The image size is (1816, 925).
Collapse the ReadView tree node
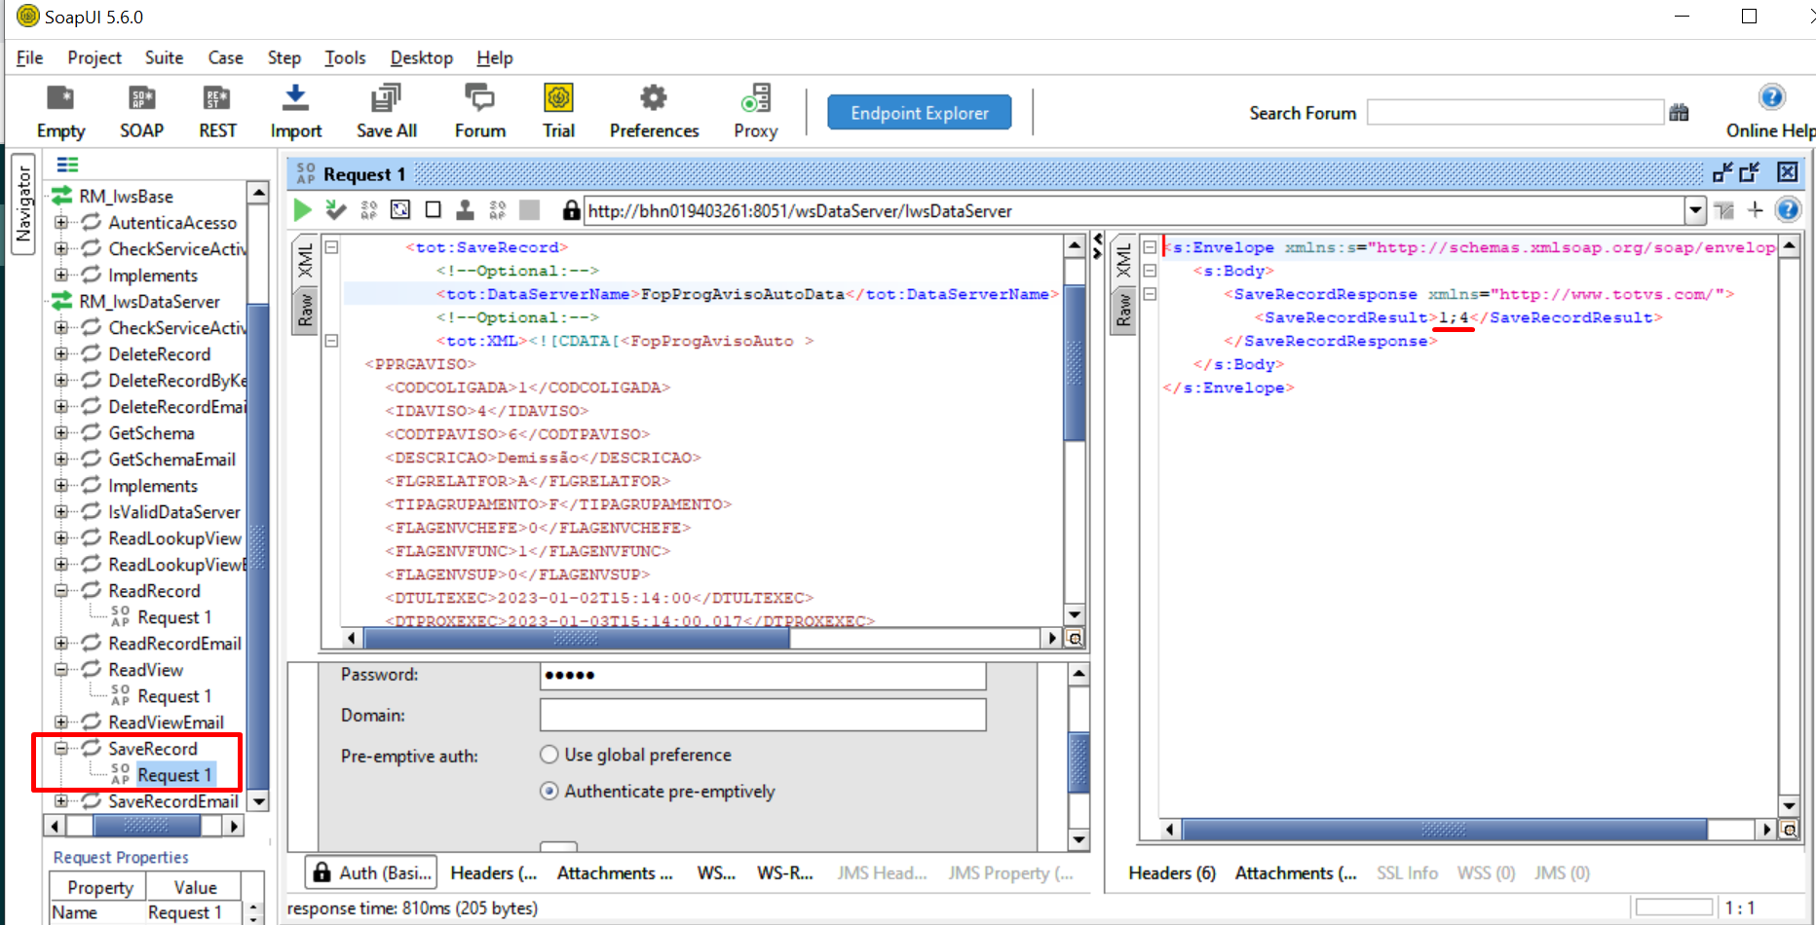61,669
